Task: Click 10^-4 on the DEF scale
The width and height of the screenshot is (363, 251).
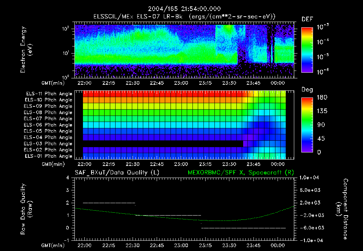Action: (323, 42)
